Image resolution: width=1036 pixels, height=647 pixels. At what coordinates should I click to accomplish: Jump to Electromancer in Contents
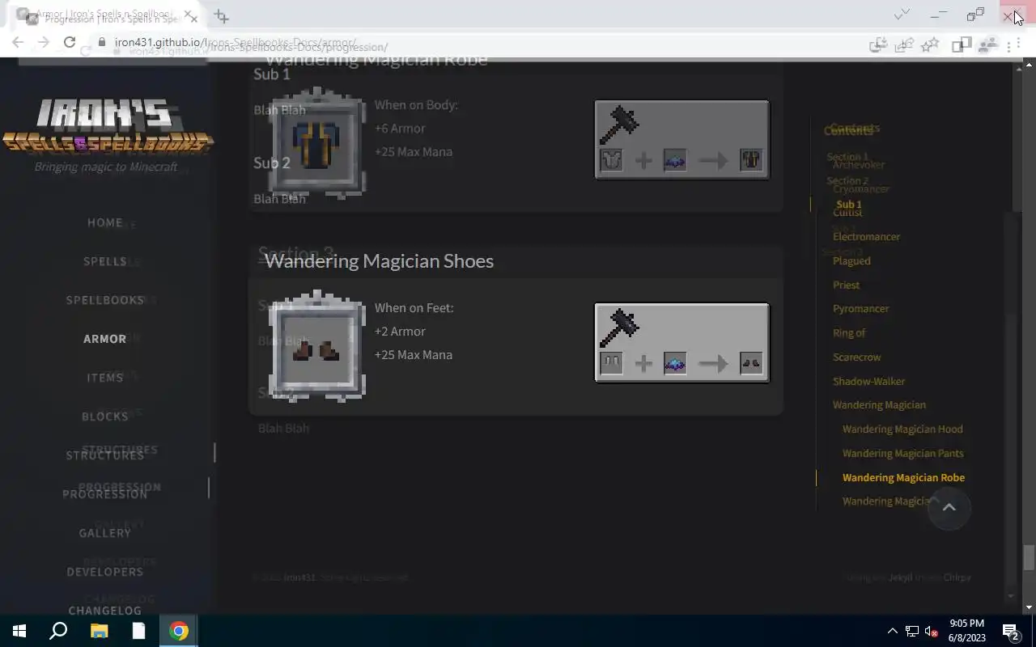(866, 237)
